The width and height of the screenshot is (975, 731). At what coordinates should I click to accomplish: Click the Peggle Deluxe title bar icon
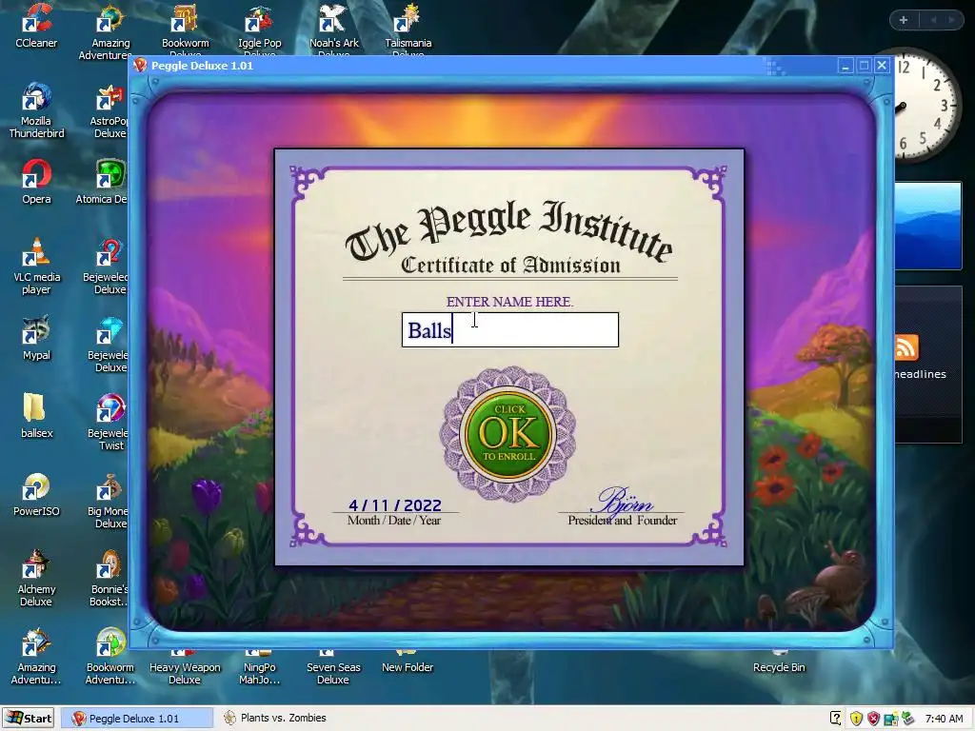click(141, 66)
